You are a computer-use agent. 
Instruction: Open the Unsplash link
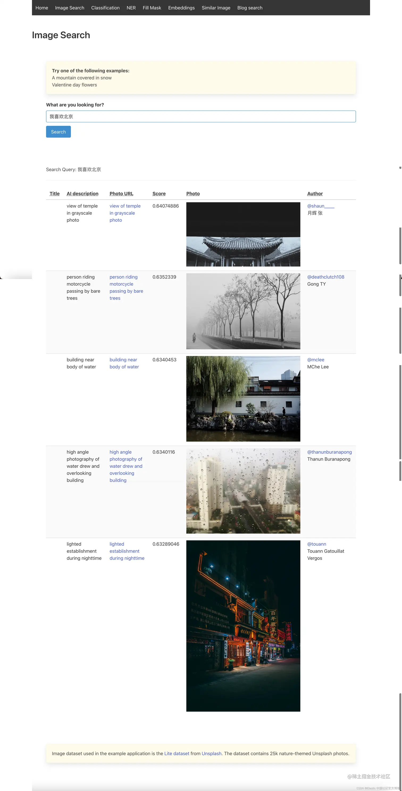pyautogui.click(x=211, y=753)
